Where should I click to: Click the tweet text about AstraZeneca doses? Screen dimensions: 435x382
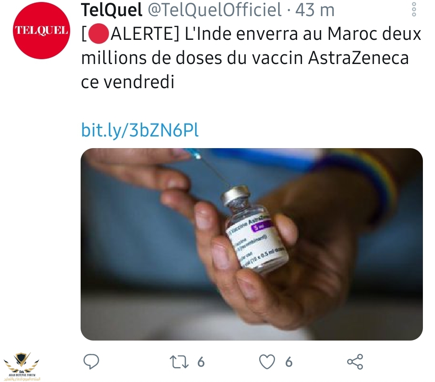(251, 58)
